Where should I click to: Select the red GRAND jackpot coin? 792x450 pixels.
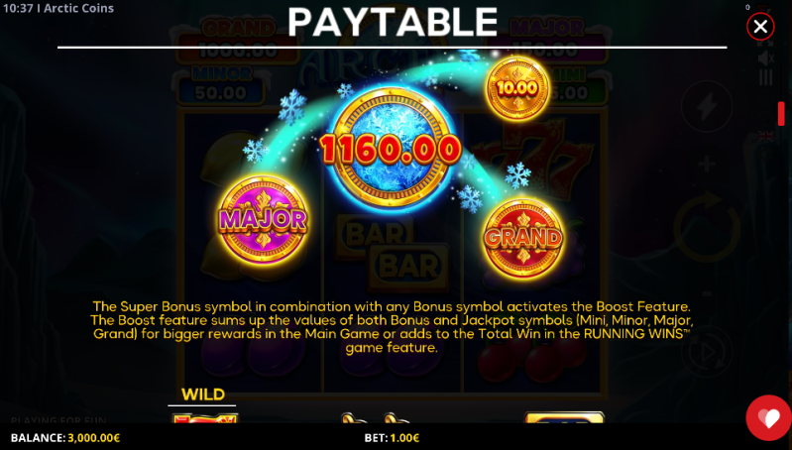522,237
